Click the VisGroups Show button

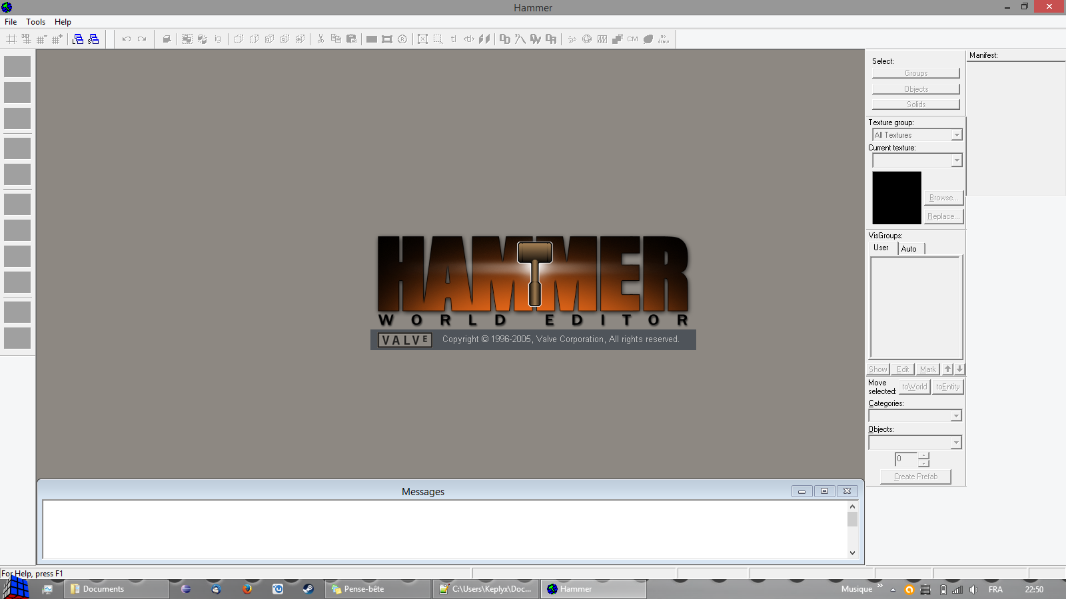[878, 369]
